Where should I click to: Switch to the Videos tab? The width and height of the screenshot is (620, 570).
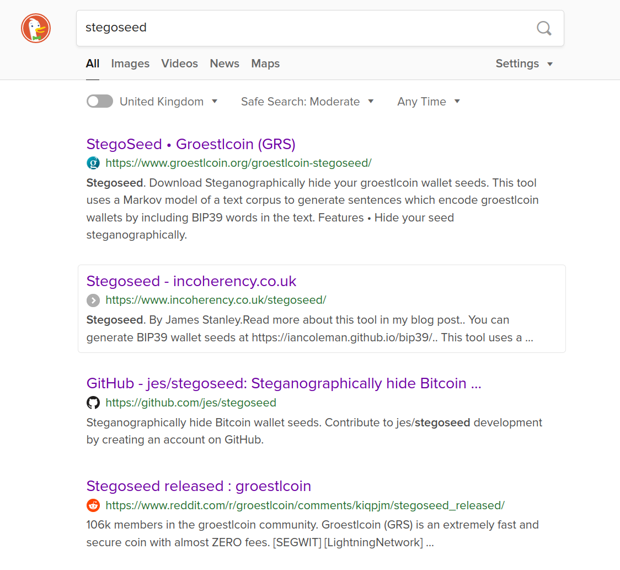click(x=179, y=64)
